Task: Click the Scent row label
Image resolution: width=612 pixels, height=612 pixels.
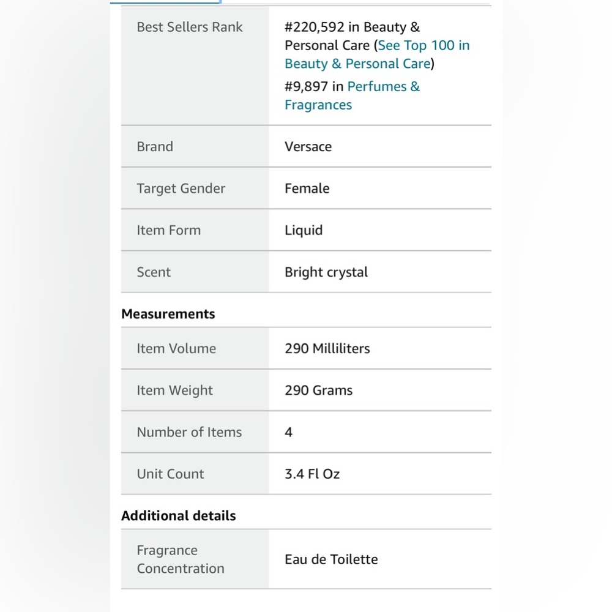Action: pyautogui.click(x=154, y=272)
